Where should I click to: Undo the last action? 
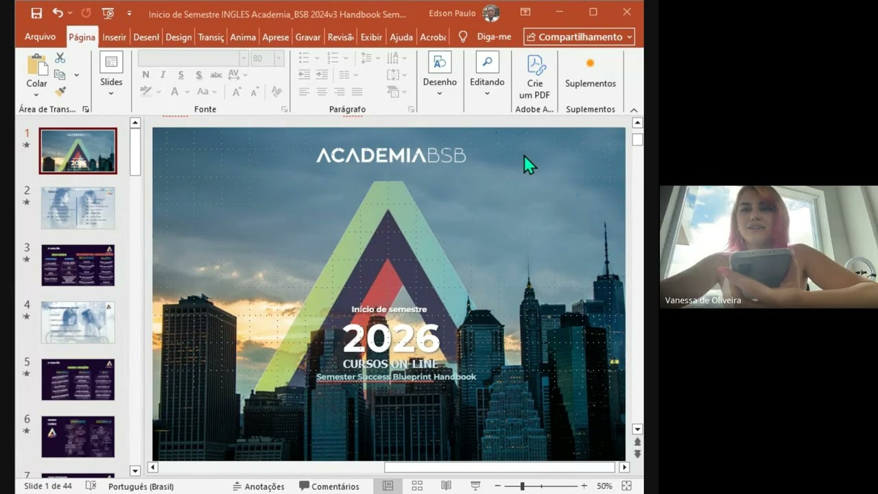[57, 13]
